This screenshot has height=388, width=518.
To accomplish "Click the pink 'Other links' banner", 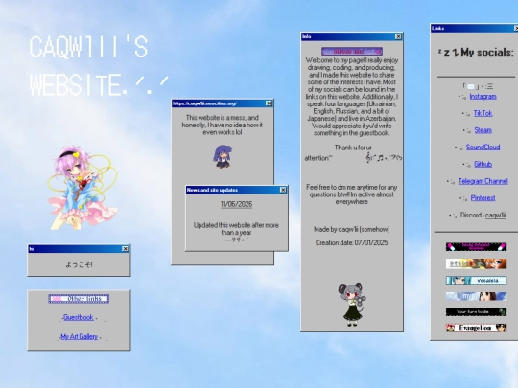I will click(79, 299).
